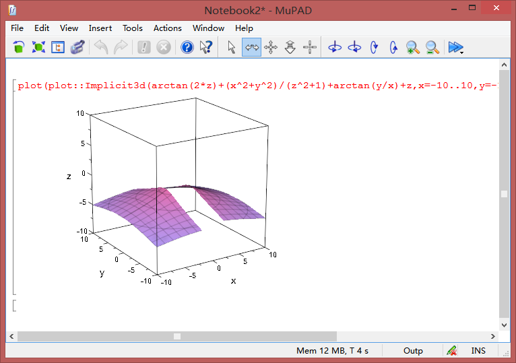The height and width of the screenshot is (363, 516).
Task: Open the Window menu
Action: coord(208,28)
